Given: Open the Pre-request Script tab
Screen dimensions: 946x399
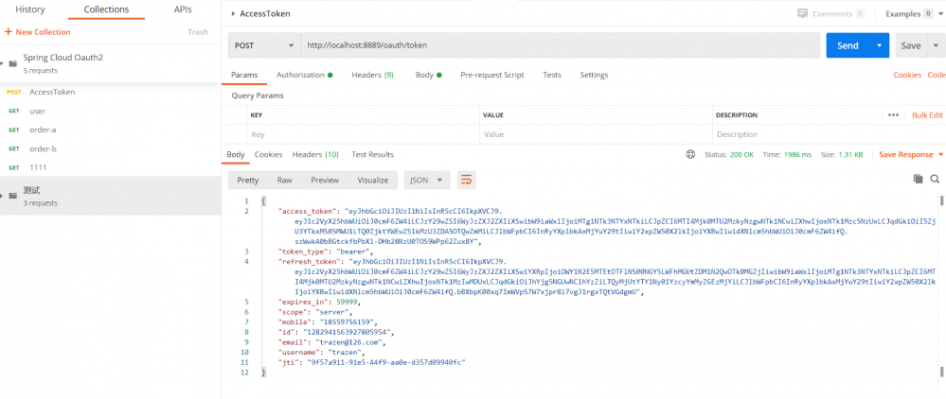Looking at the screenshot, I should tap(491, 76).
